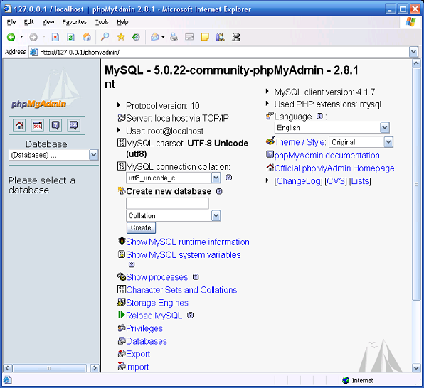Click the Edit page toolbar icon
Screen dimensions: 424x388
189,37
